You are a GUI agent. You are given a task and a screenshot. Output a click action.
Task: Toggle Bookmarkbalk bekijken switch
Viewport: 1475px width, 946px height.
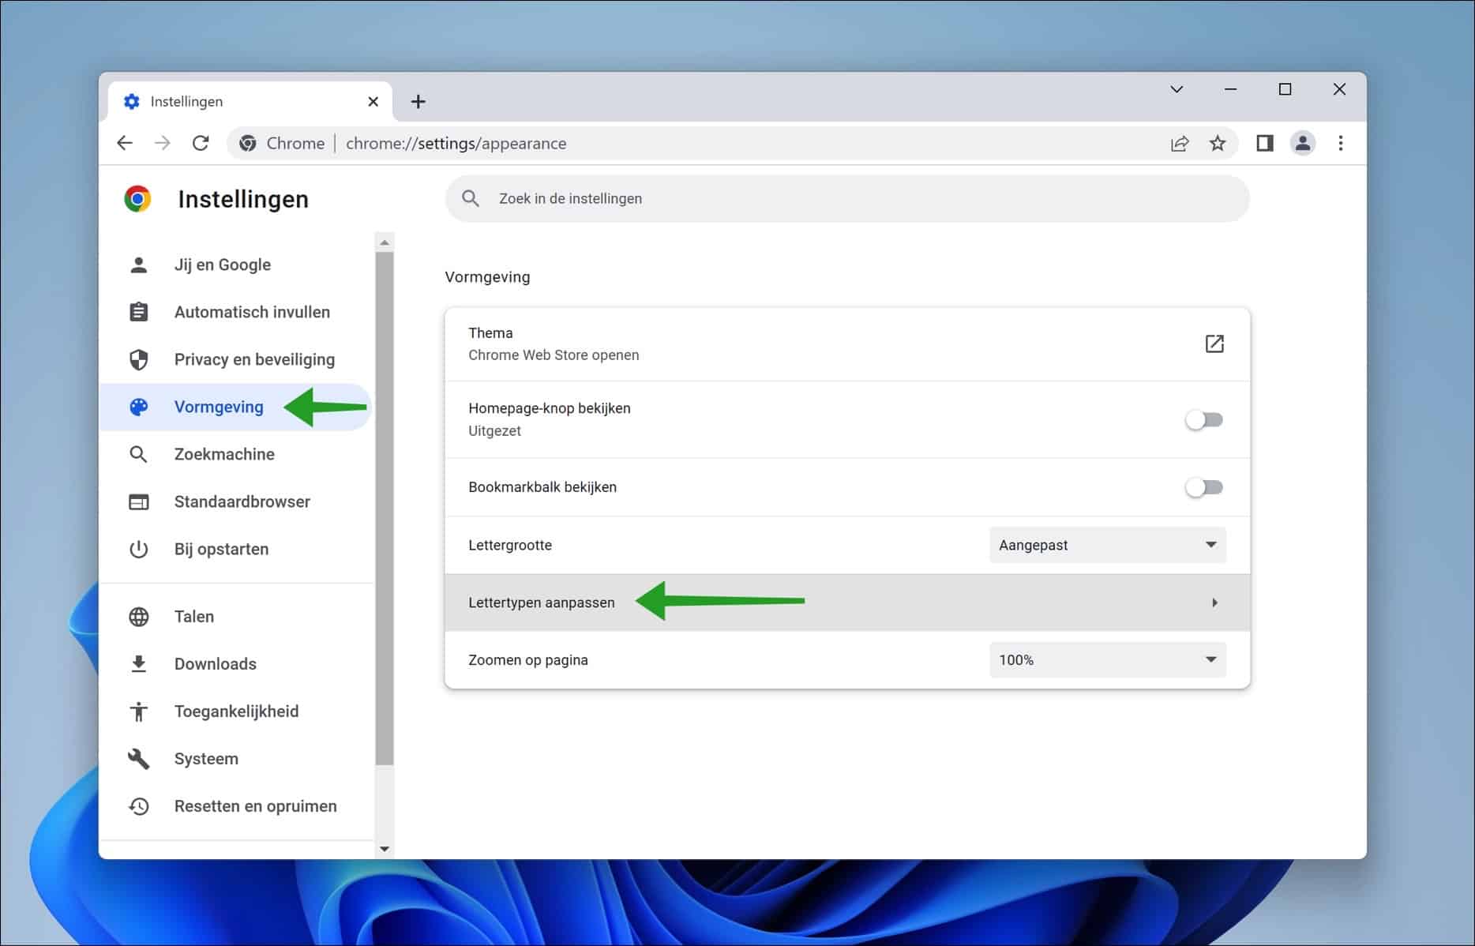tap(1203, 487)
